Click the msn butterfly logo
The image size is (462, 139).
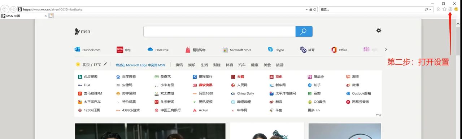pos(82,32)
